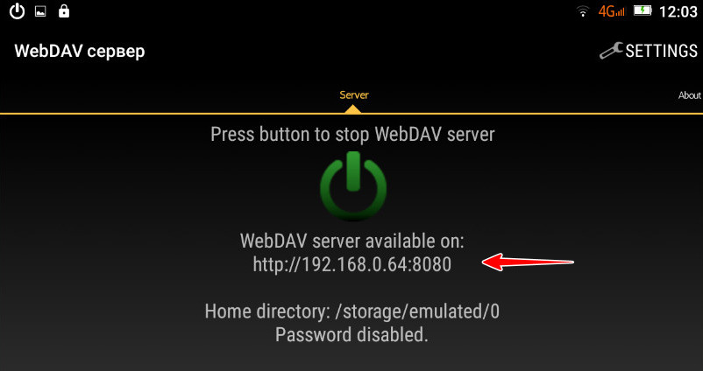Tap the battery charging icon
This screenshot has width=703, height=371.
click(x=643, y=10)
